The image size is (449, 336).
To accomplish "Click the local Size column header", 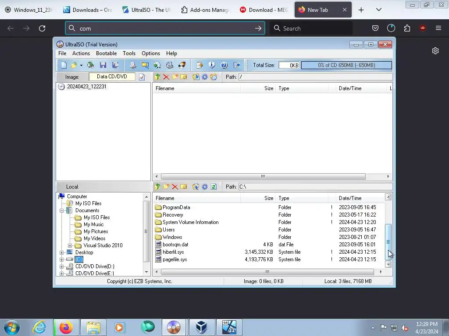I will (258, 198).
